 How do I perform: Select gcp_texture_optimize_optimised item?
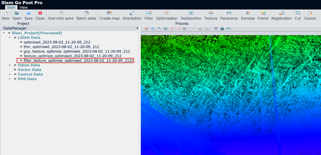(77, 51)
